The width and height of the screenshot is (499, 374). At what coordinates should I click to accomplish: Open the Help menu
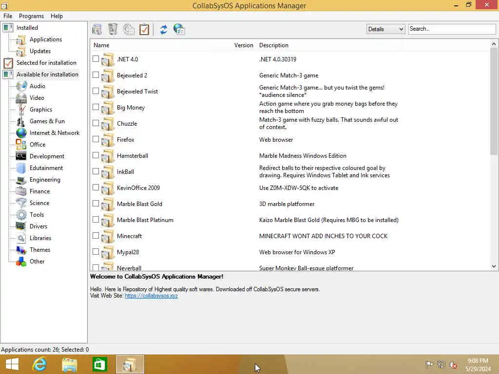[57, 16]
